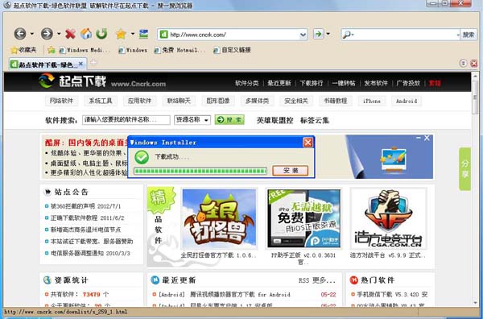
Task: Open the 广告投放 menu item
Action: [x=408, y=83]
